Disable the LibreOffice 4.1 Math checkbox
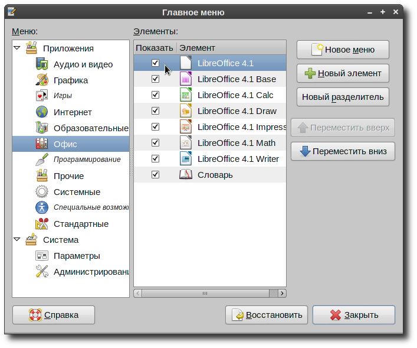The image size is (417, 348). (x=155, y=143)
